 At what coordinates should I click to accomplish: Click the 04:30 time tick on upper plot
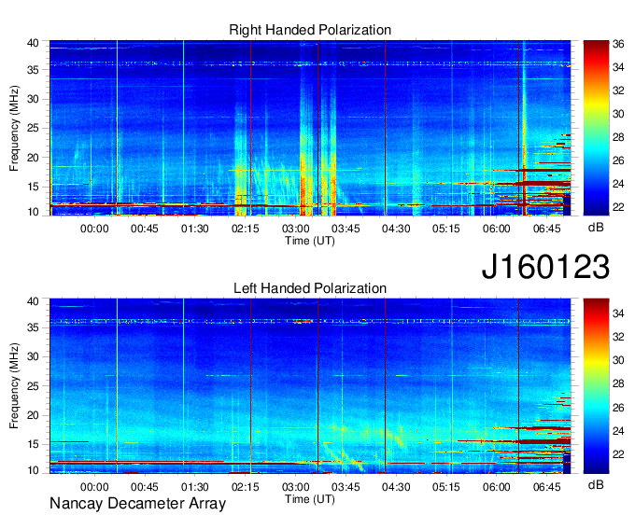pos(396,229)
